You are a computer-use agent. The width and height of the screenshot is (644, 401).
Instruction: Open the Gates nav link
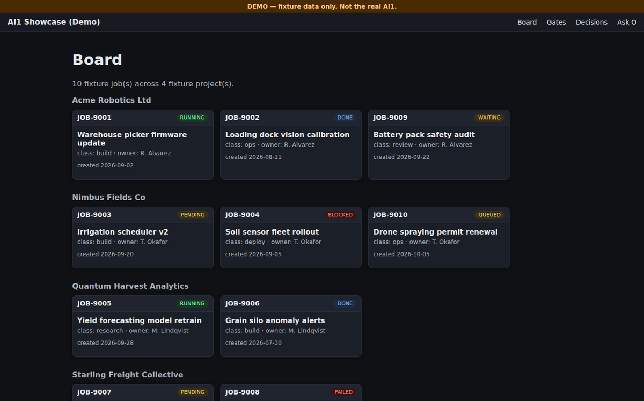pyautogui.click(x=556, y=22)
